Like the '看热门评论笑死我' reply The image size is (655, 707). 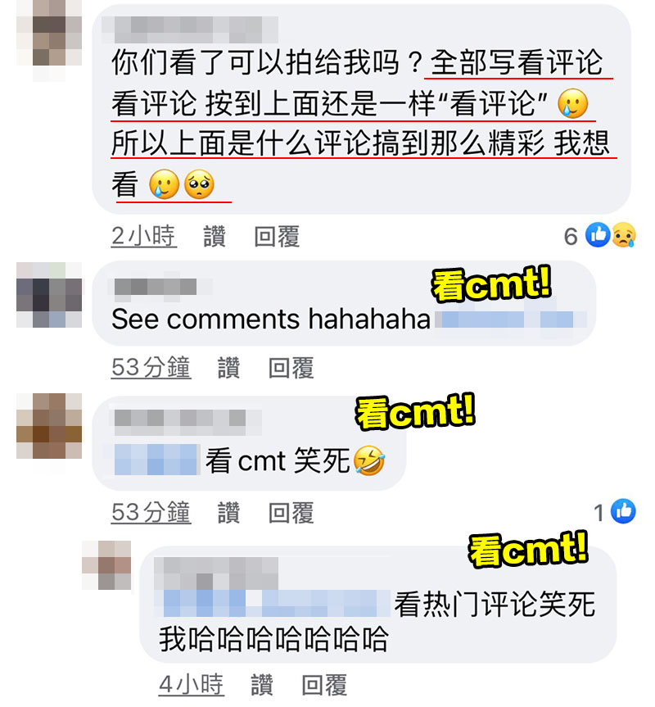pos(262,685)
